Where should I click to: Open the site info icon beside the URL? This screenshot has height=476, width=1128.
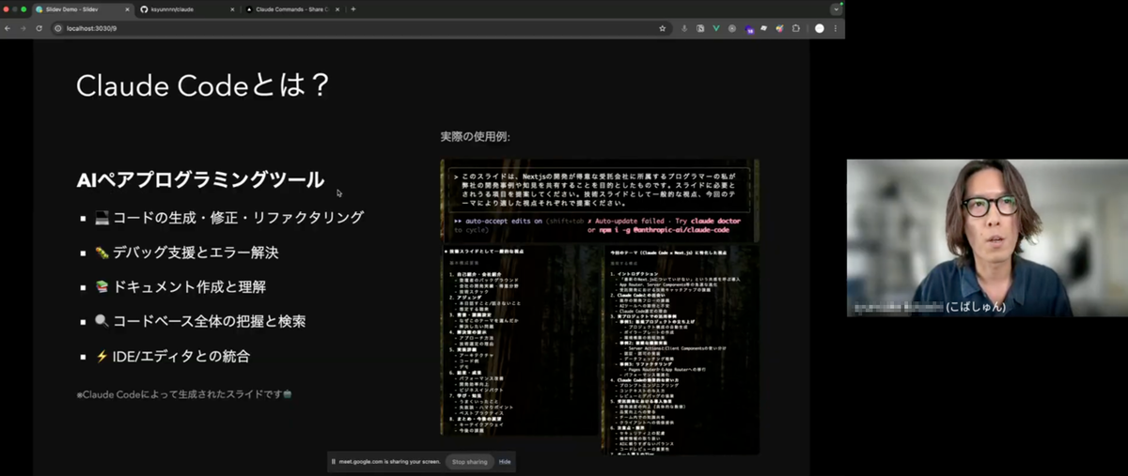pos(57,28)
